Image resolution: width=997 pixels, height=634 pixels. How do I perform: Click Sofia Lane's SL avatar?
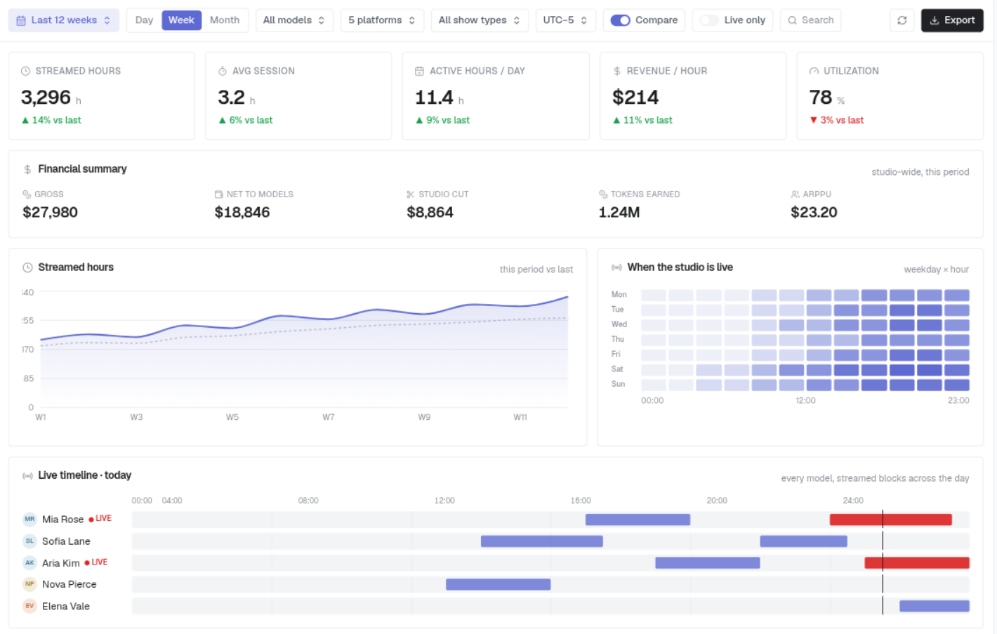pyautogui.click(x=29, y=541)
